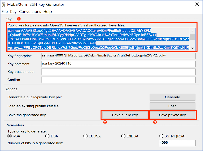
Task: Open the Help menu
Action: tap(47, 12)
